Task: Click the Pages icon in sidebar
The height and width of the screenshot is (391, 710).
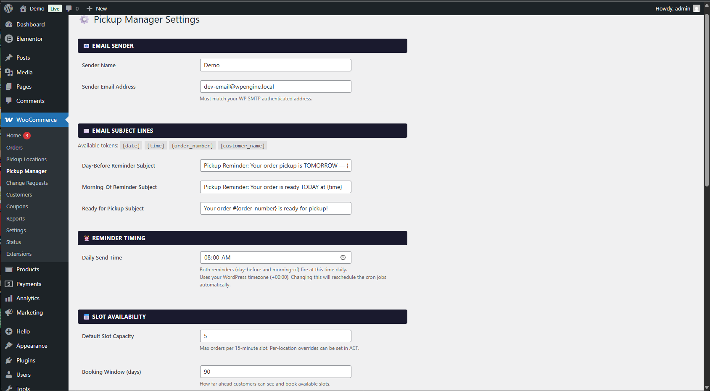Action: coord(9,87)
